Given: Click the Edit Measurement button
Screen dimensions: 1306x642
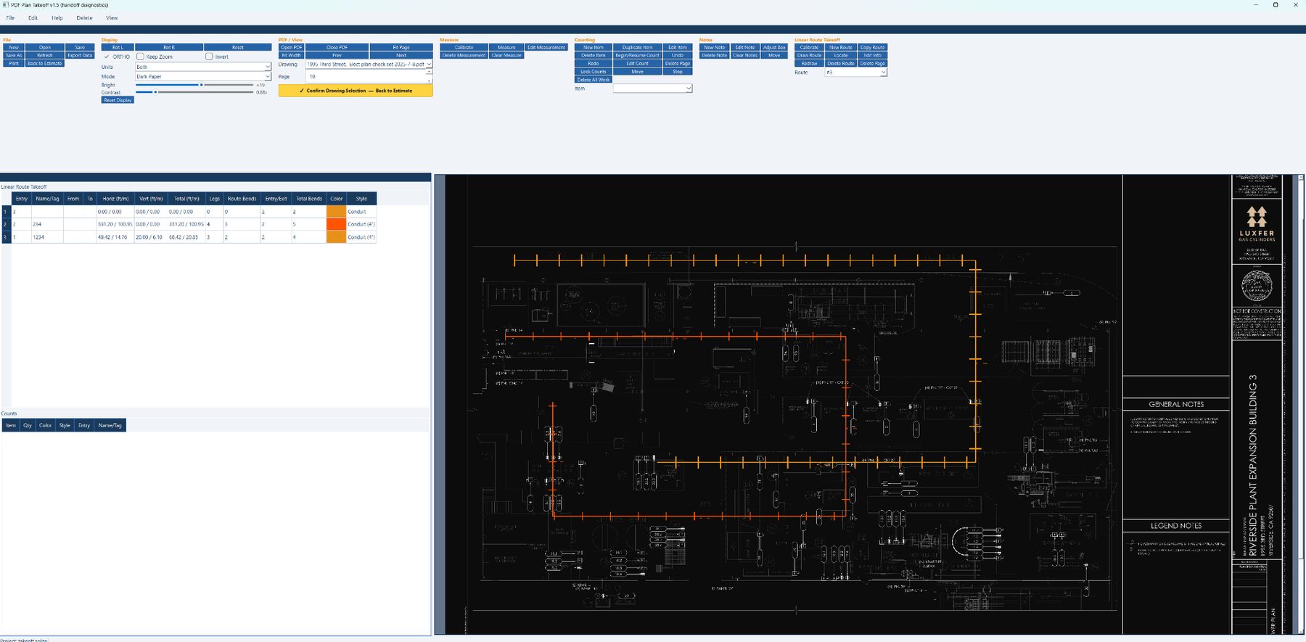Looking at the screenshot, I should coord(546,47).
